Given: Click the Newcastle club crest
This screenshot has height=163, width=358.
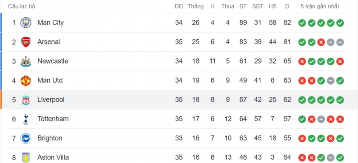Looking at the screenshot, I should [x=26, y=61].
